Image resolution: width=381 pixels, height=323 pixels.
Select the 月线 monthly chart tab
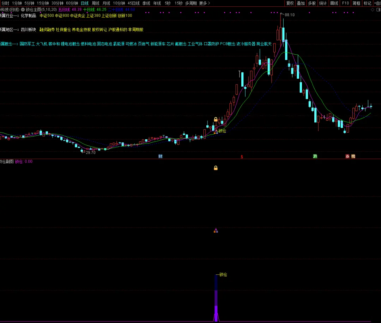click(x=106, y=3)
